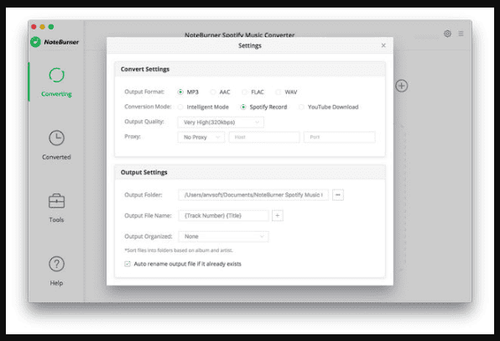Click the red window close light
Image resolution: width=500 pixels, height=341 pixels.
pyautogui.click(x=34, y=27)
